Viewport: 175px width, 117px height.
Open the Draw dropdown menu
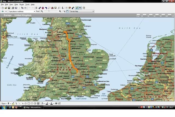coord(4,103)
